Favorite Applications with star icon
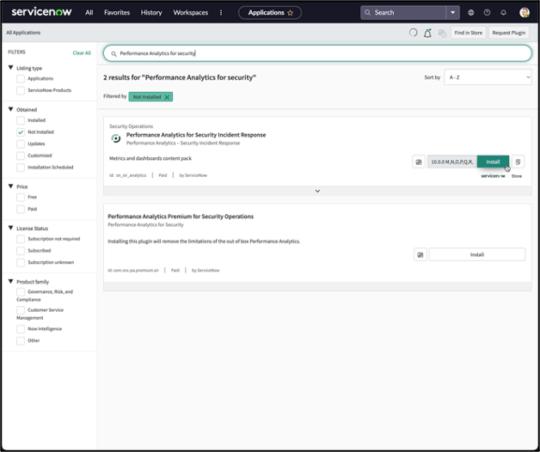Screen dimensions: 540x452 coord(291,13)
